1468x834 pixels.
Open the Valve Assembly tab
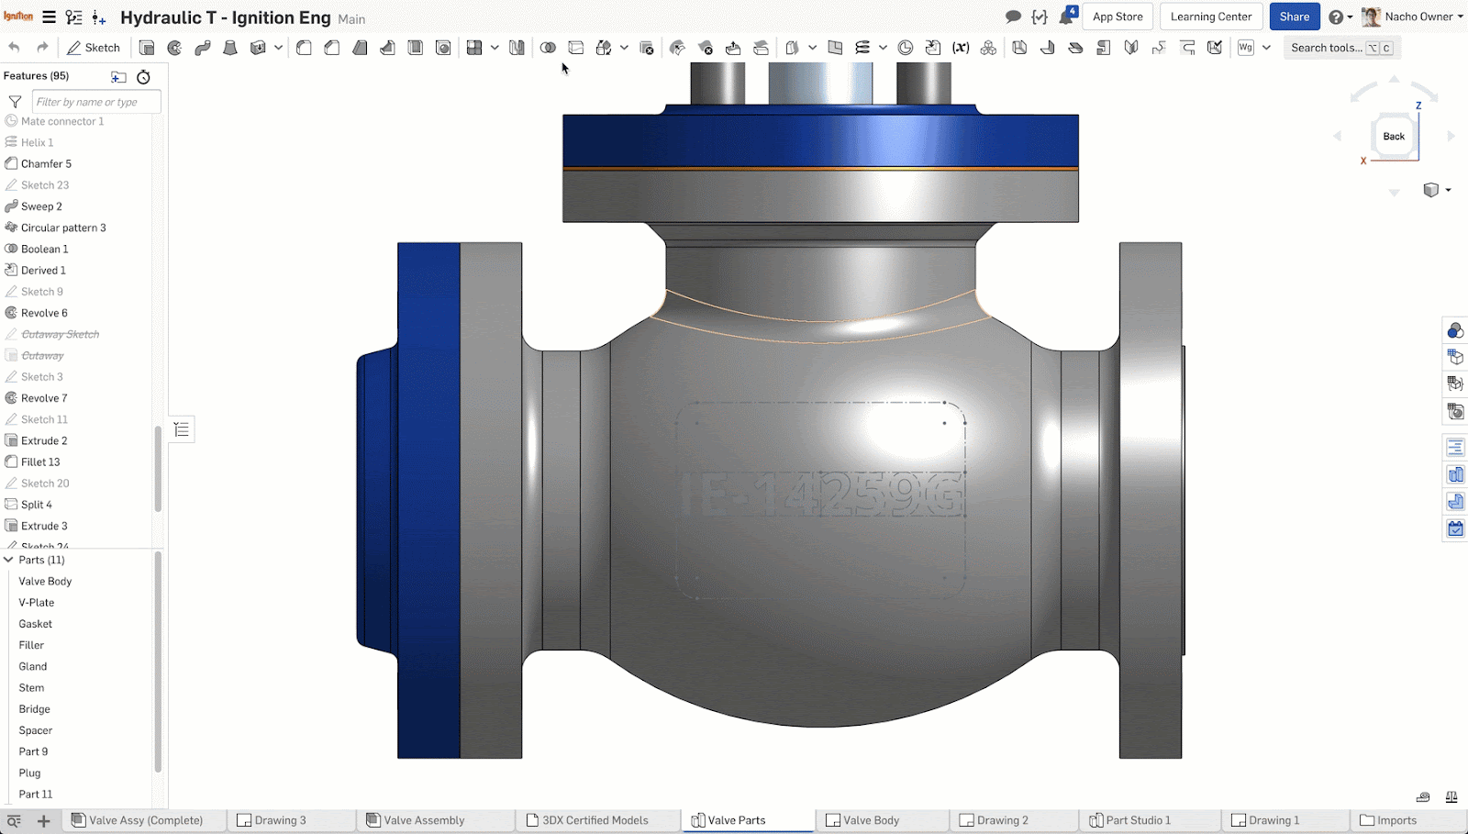423,820
